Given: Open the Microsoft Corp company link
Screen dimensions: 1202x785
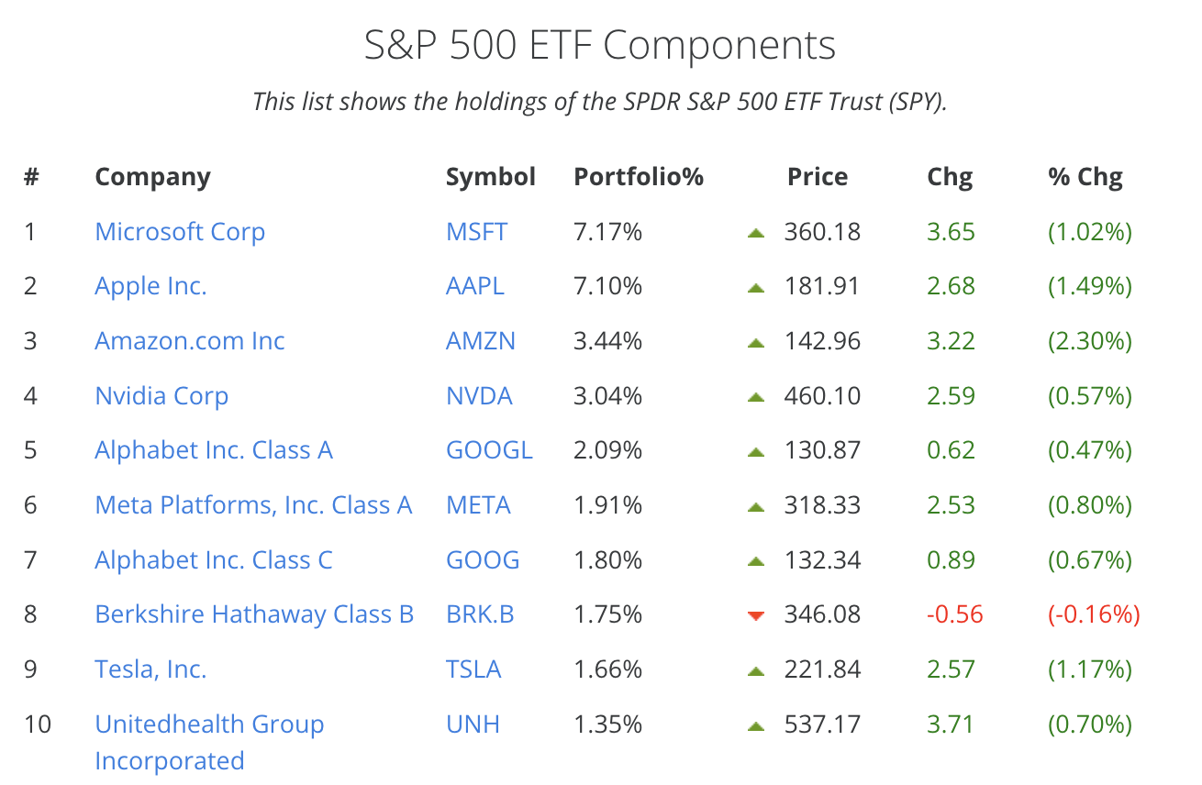Looking at the screenshot, I should 180,232.
